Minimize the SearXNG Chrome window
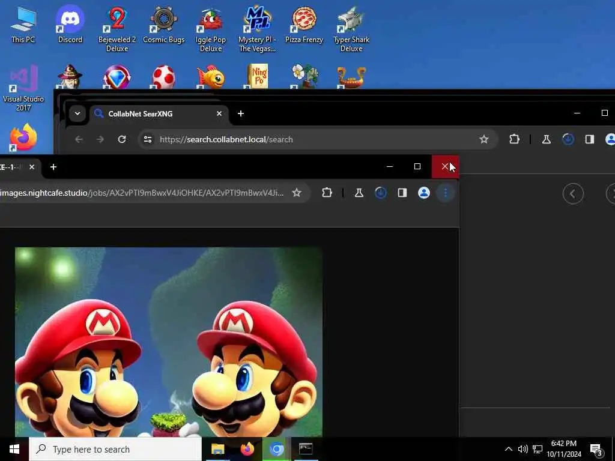Screen dimensions: 615x461 pos(577,113)
